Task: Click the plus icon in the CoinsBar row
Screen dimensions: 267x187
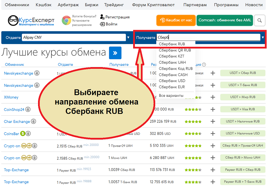Action: click(213, 134)
